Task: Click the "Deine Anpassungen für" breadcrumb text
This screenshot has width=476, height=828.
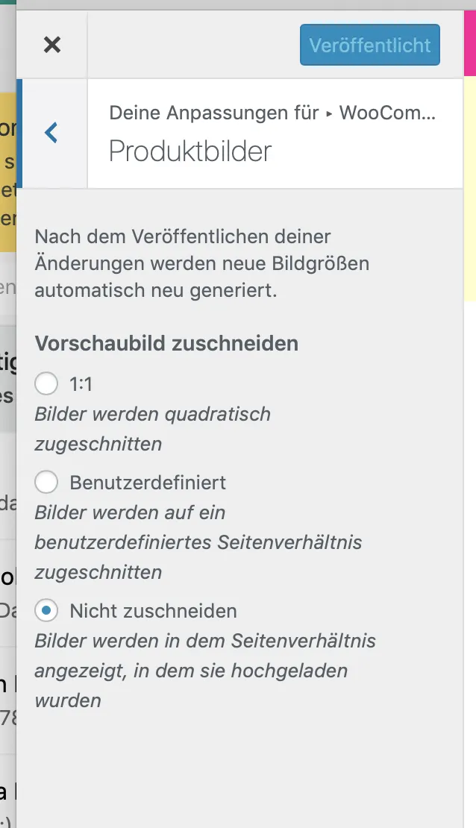Action: (x=214, y=113)
